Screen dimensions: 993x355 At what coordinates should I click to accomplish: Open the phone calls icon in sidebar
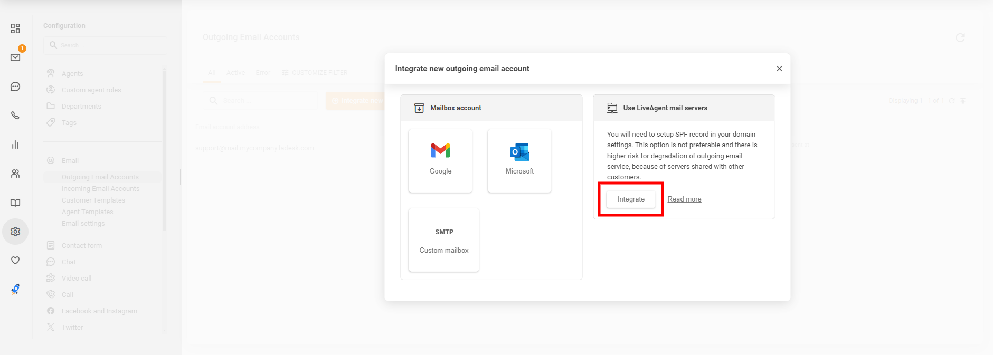click(15, 116)
